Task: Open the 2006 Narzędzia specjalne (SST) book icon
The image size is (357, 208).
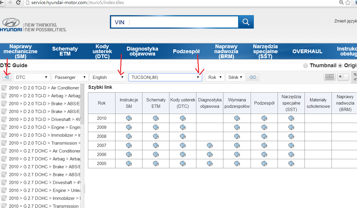Action: coord(291,154)
